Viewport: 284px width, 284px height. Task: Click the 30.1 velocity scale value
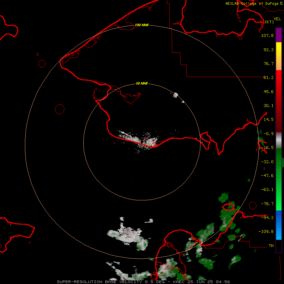point(269,106)
